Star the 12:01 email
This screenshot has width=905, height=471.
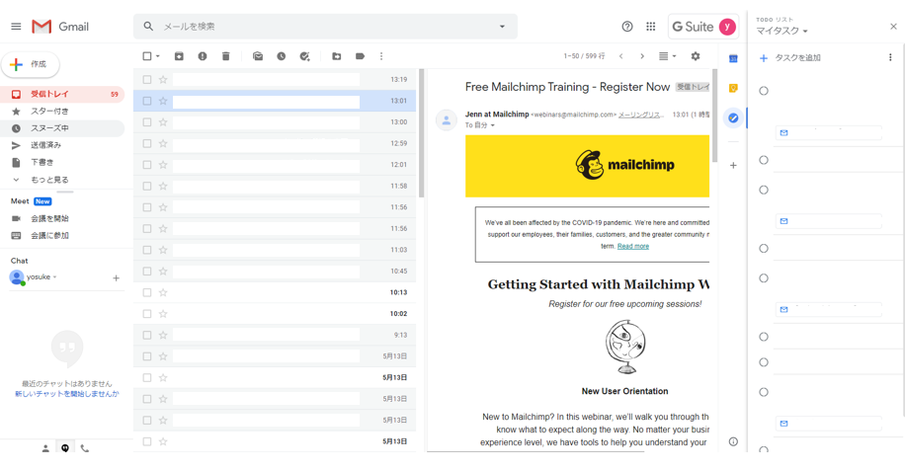point(163,165)
